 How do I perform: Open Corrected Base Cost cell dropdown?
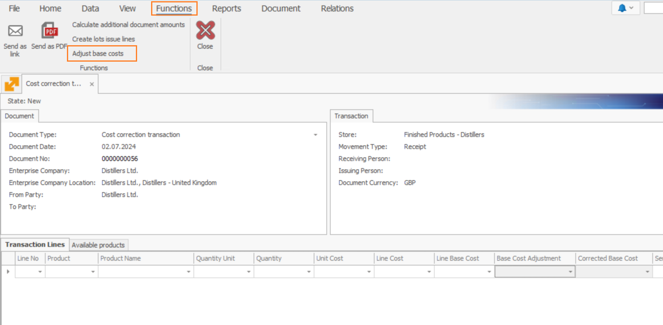tap(647, 272)
